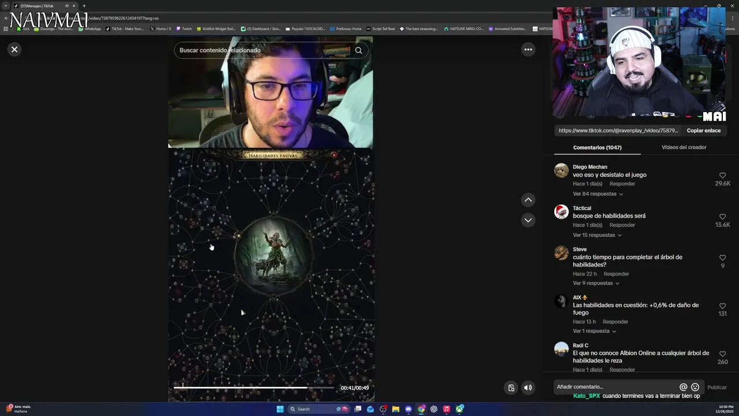739x416 pixels.
Task: Open File Explorer from taskbar
Action: click(x=395, y=409)
